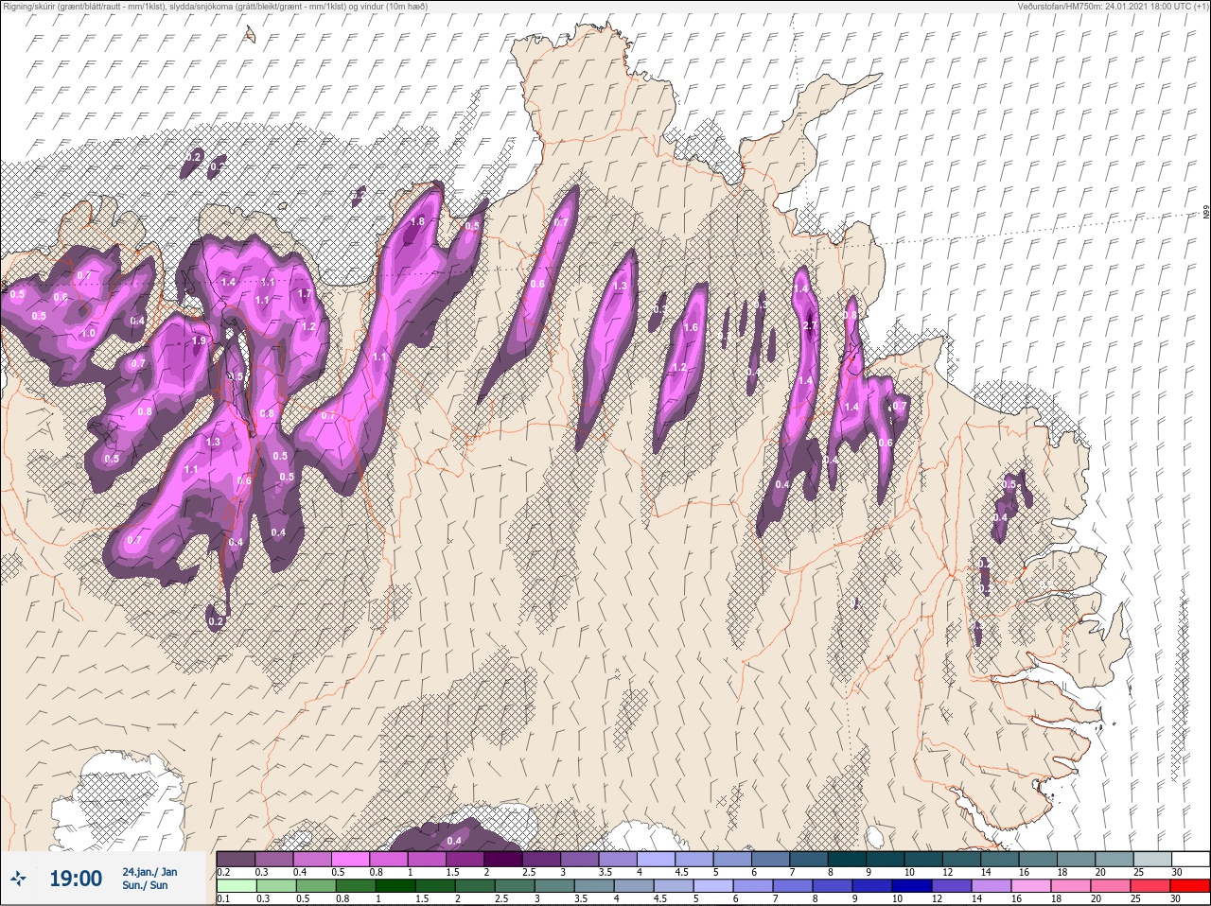Pick the white 30 mm snow legend swatch
The width and height of the screenshot is (1211, 906).
point(1190,859)
